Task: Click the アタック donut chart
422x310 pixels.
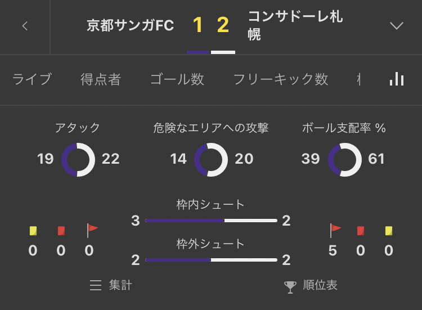Action: tap(78, 159)
